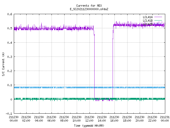Click the 211230 22:00 x-axis tick label
This screenshot has height=128, width=170.
pos(152,119)
